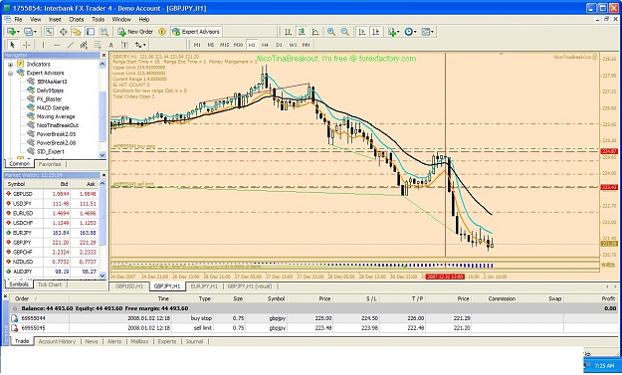This screenshot has width=622, height=375.
Task: Expand the Indicators tree node
Action: click(11, 65)
